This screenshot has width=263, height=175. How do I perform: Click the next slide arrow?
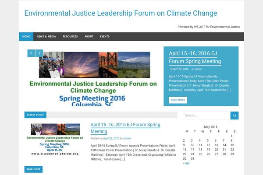pos(39,53)
